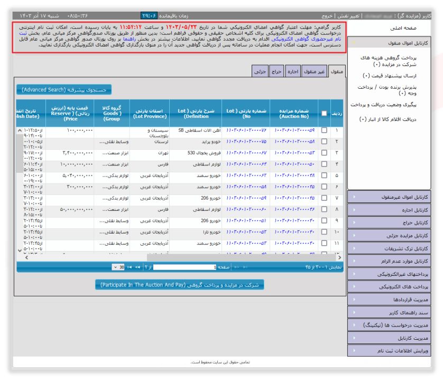Collapse the کارتابل اموال منقول sidebar panel
Viewport: 443px width, 381px height.
(389, 43)
